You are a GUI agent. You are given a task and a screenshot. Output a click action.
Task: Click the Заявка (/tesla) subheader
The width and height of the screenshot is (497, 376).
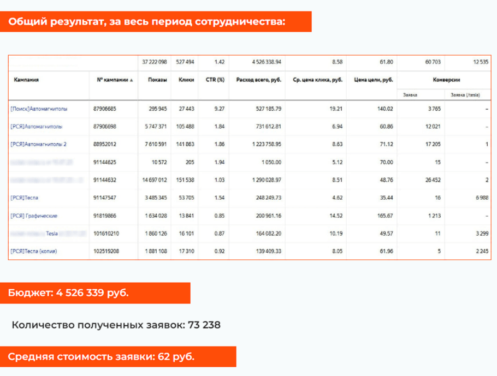pos(465,95)
